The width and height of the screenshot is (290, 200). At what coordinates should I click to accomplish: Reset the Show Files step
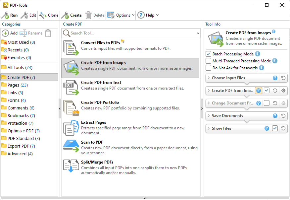tap(283, 128)
